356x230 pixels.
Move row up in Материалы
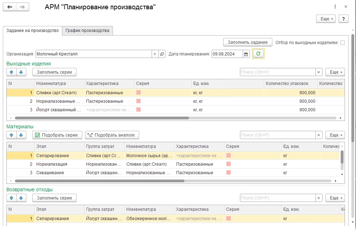(x=11, y=135)
